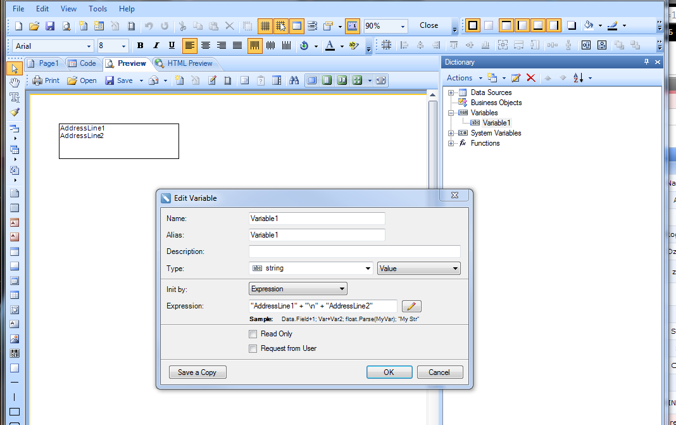Viewport: 676px width, 425px height.
Task: Open the Edit menu
Action: [42, 9]
